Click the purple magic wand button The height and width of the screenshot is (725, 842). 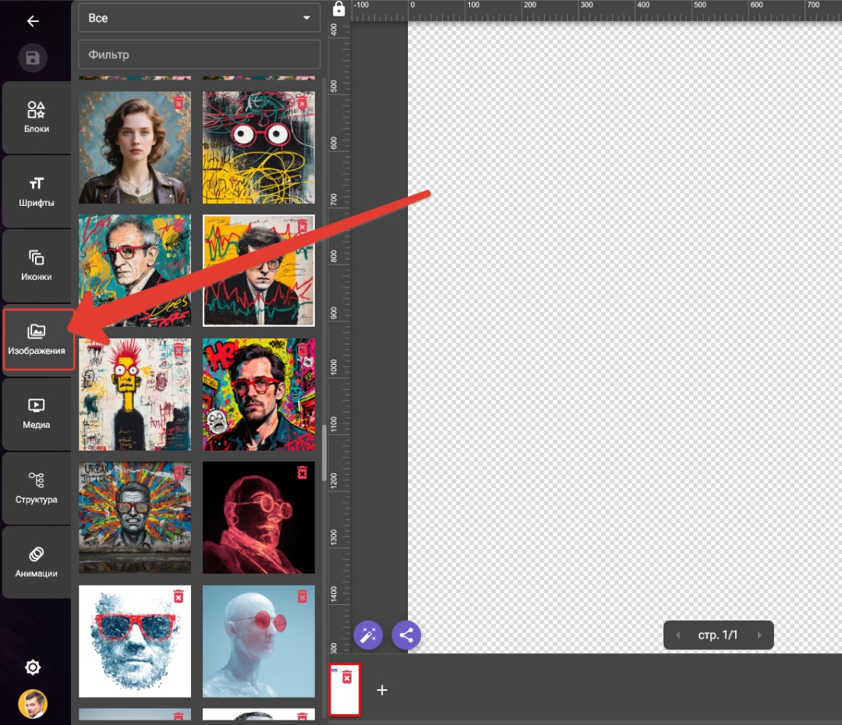click(x=368, y=635)
